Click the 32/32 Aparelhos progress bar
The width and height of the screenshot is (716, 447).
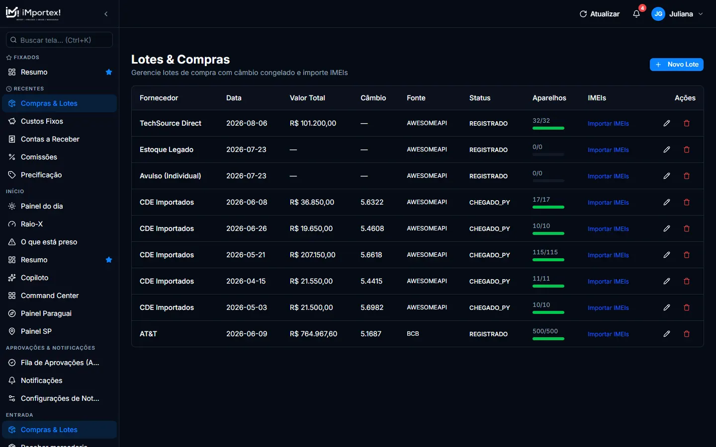548,128
